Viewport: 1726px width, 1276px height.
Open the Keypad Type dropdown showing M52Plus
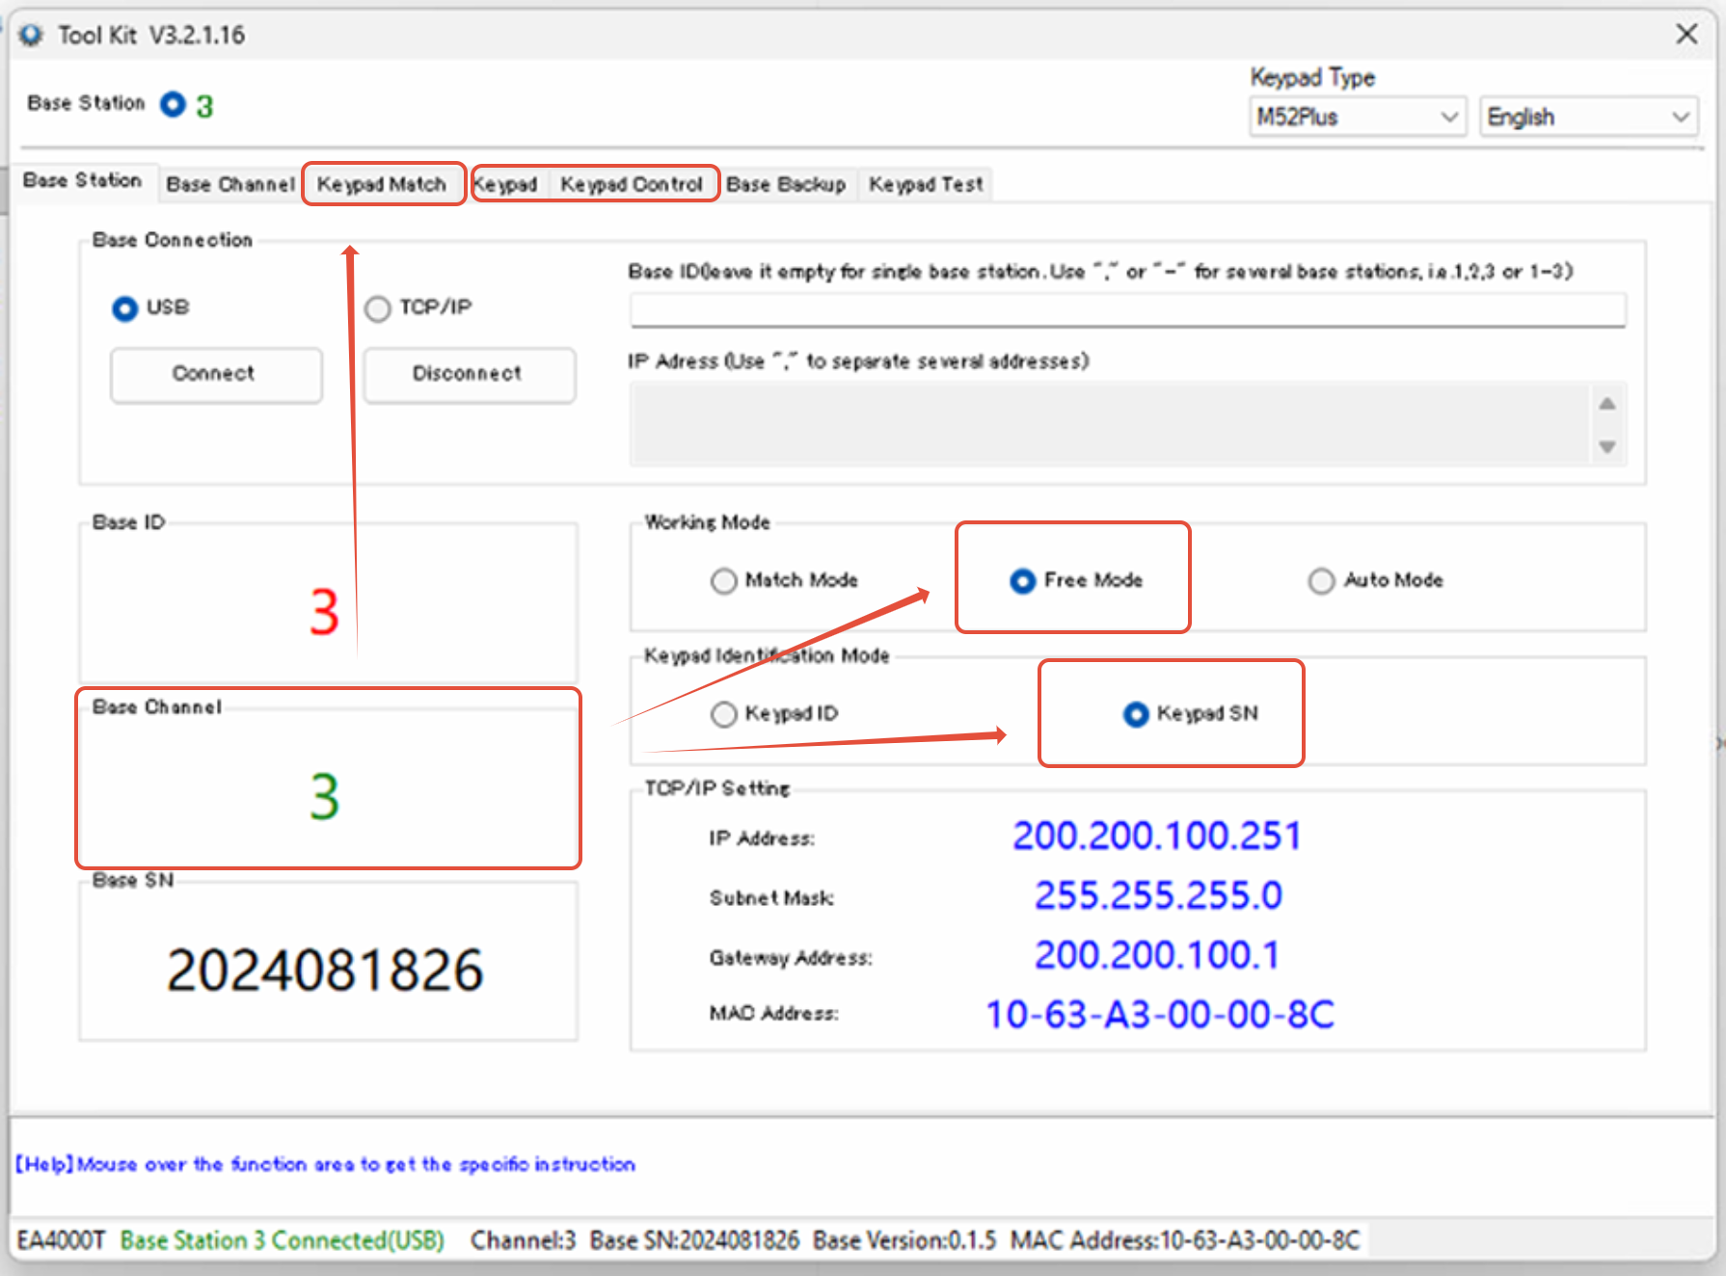[x=1358, y=117]
